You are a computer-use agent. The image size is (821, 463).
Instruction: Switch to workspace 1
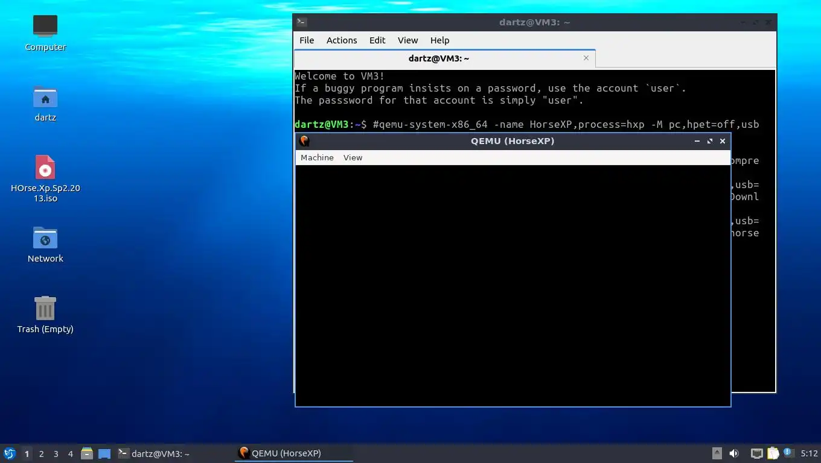(27, 453)
